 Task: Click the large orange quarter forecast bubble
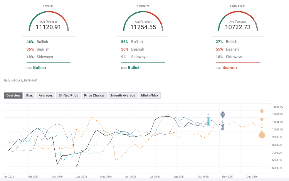(262, 135)
